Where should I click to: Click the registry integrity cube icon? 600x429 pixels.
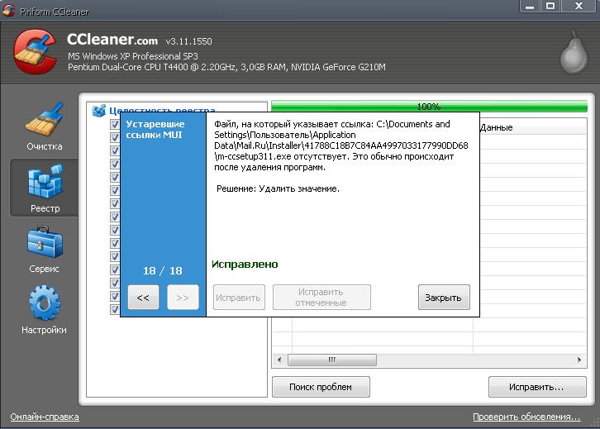tap(99, 111)
